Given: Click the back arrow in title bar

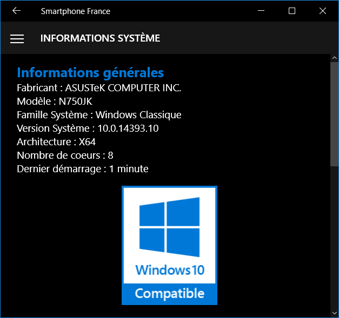Looking at the screenshot, I should 16,11.
